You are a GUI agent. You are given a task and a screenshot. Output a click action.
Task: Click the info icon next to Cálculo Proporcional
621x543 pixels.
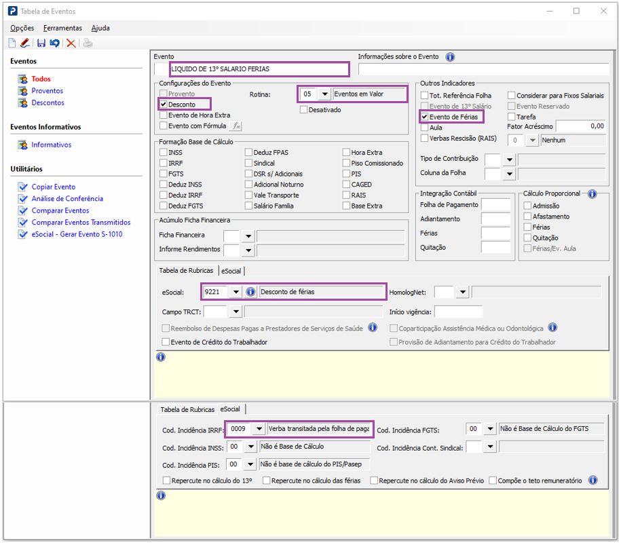pyautogui.click(x=592, y=193)
